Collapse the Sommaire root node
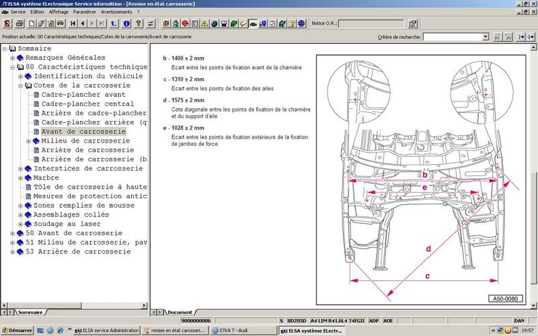The height and width of the screenshot is (336, 538). (x=5, y=48)
